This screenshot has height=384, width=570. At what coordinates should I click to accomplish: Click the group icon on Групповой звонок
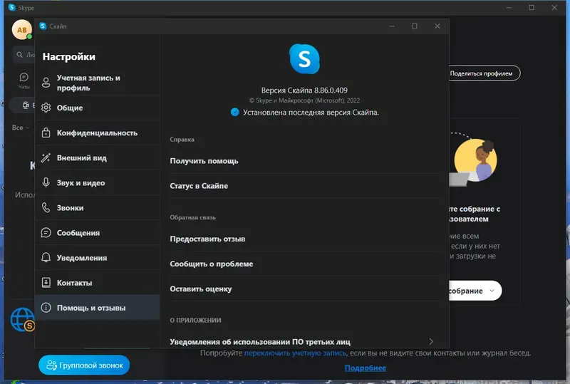51,365
